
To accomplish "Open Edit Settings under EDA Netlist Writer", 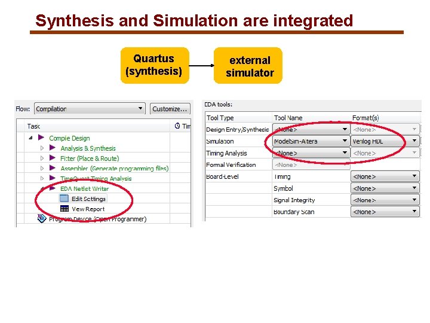I will click(88, 199).
